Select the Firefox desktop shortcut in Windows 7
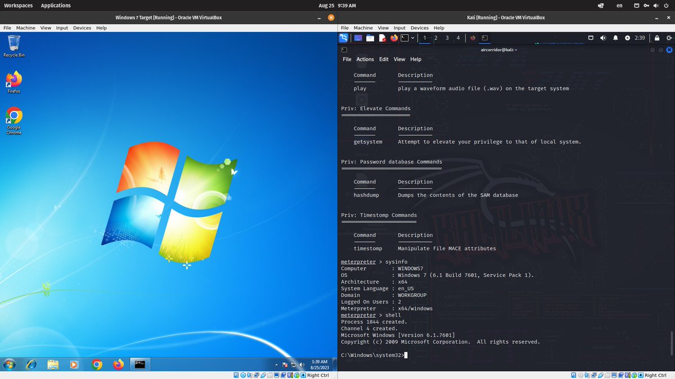This screenshot has width=675, height=379. pyautogui.click(x=14, y=82)
